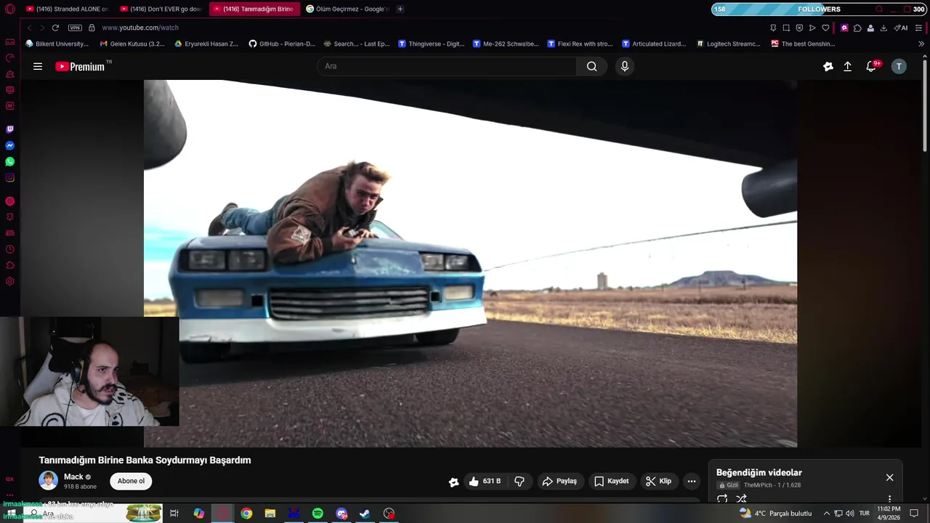This screenshot has width=930, height=523.
Task: Click the YouTube search magnifier button
Action: point(591,66)
